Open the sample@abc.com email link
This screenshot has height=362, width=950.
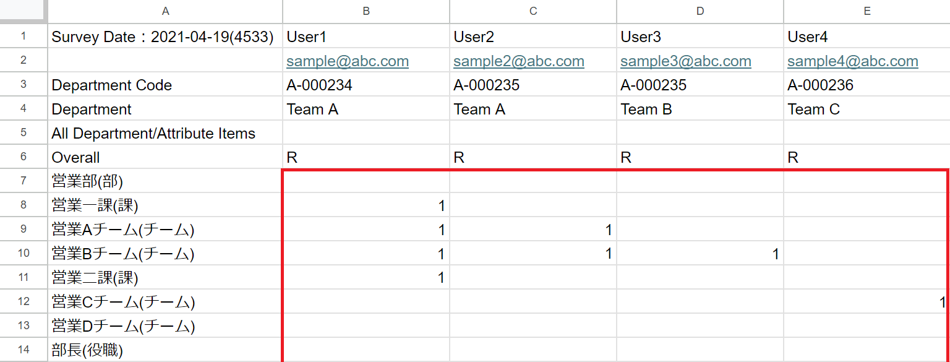pos(347,61)
